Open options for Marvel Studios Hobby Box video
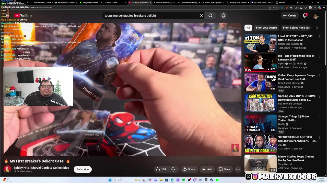The image size is (327, 183). click(x=320, y=157)
